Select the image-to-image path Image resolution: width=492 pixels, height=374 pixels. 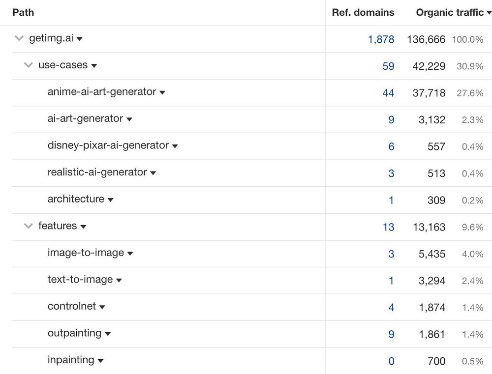[x=86, y=253]
